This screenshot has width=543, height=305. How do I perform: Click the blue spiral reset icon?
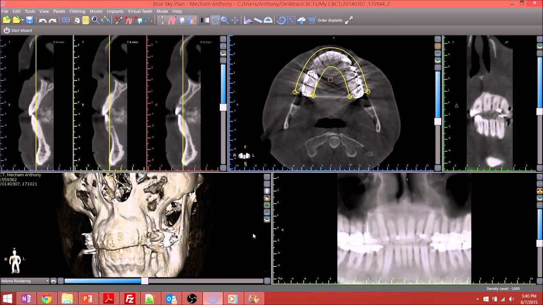281,20
